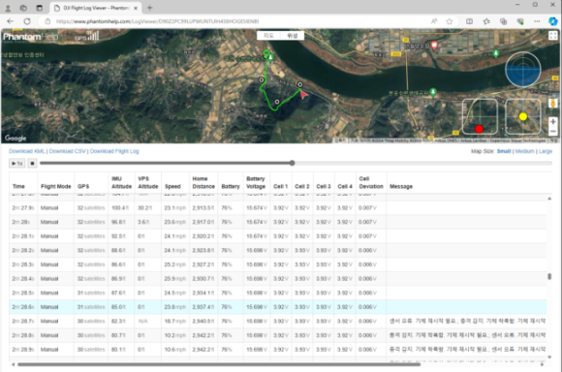Add page to favorites with star icon
This screenshot has height=372, width=562.
tap(450, 21)
